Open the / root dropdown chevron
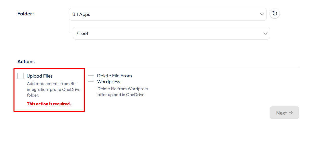Image resolution: width=314 pixels, height=141 pixels. [x=265, y=33]
